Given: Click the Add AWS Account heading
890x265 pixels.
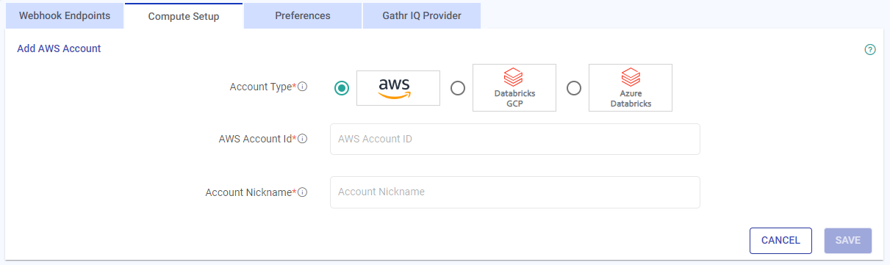Looking at the screenshot, I should 59,48.
